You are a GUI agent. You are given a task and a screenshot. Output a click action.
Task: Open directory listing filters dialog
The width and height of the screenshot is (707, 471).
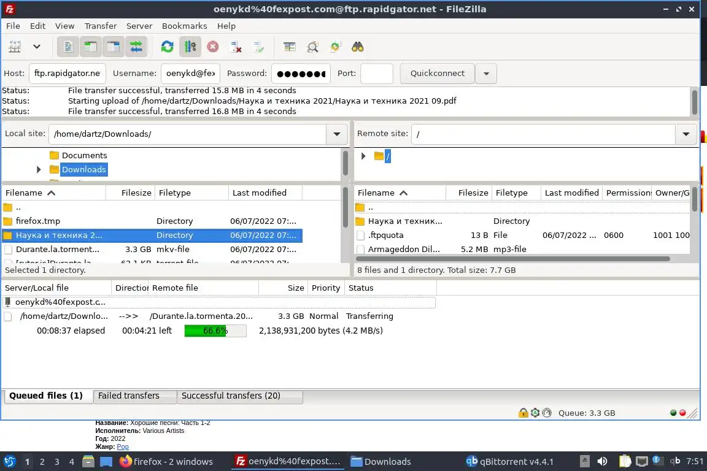290,47
